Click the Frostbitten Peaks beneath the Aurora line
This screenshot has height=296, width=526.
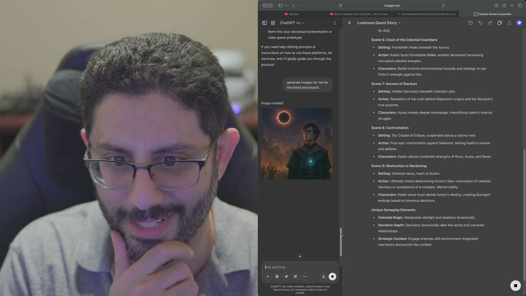click(414, 47)
